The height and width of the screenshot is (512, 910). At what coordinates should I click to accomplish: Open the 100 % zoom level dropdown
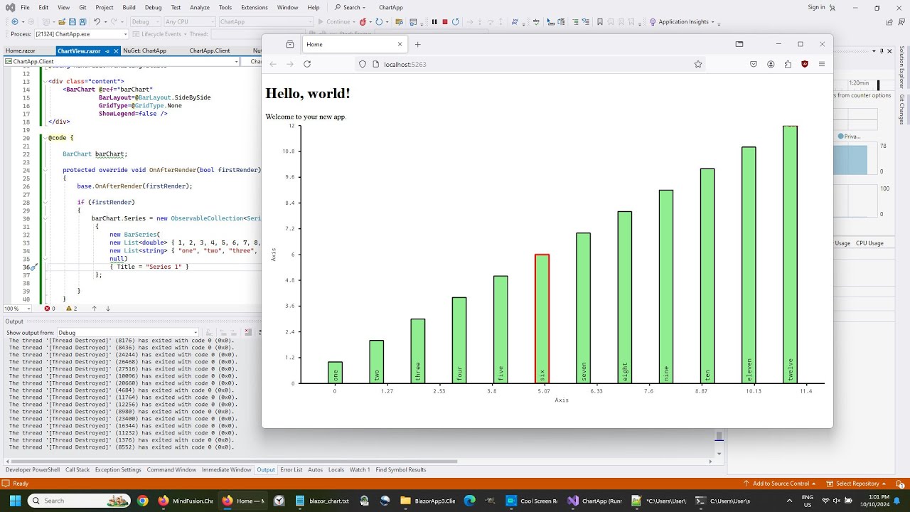coord(17,309)
